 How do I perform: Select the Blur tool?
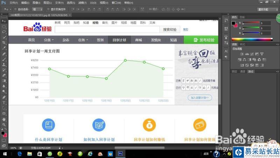(4, 86)
